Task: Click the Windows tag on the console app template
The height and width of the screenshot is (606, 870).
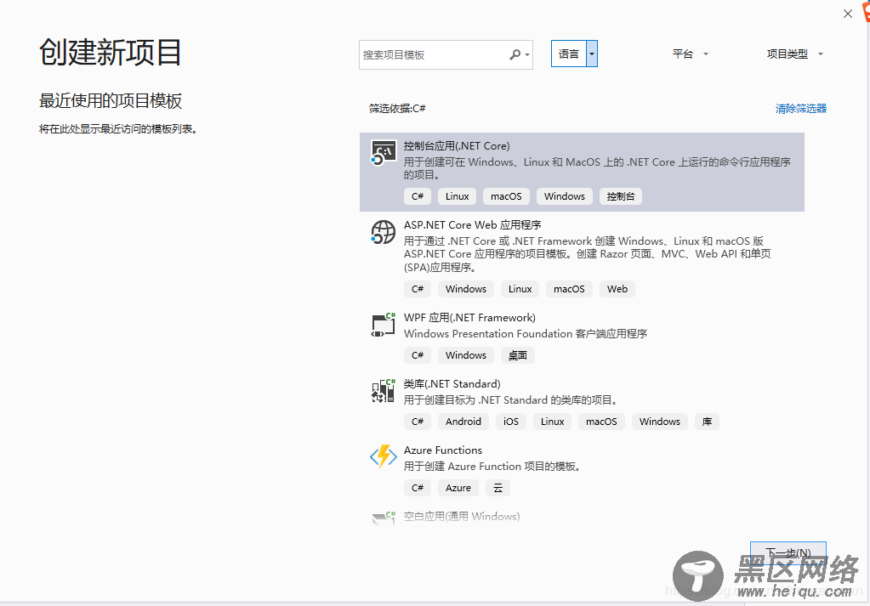Action: tap(565, 196)
